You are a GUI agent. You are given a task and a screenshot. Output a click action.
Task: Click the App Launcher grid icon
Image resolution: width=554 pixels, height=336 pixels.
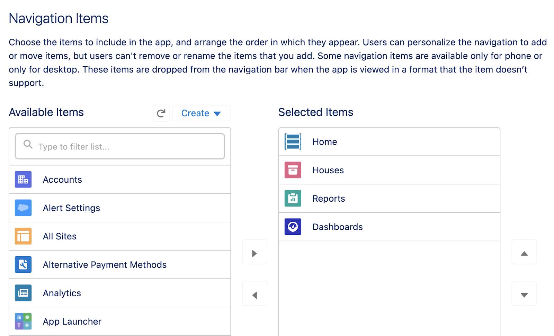point(23,321)
